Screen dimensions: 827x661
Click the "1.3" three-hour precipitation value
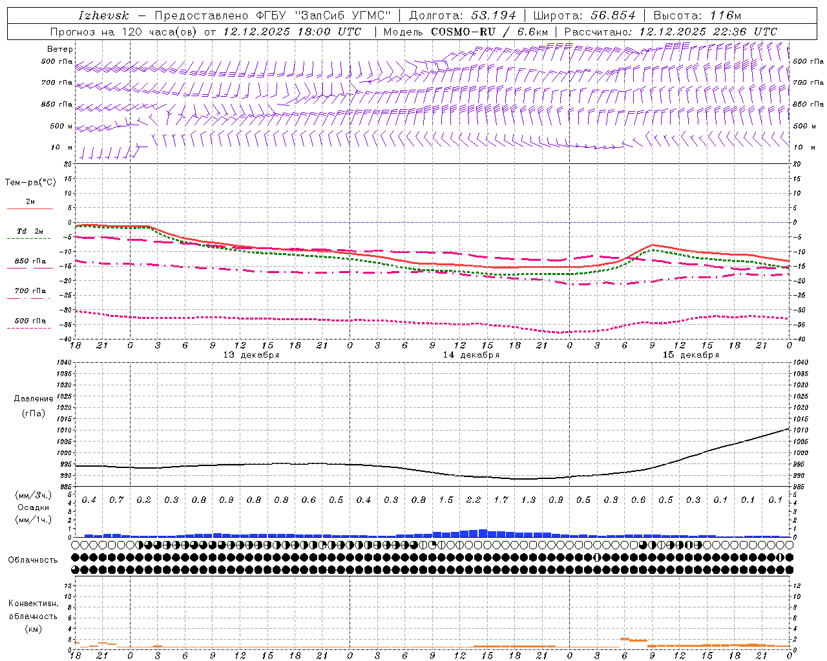[529, 500]
